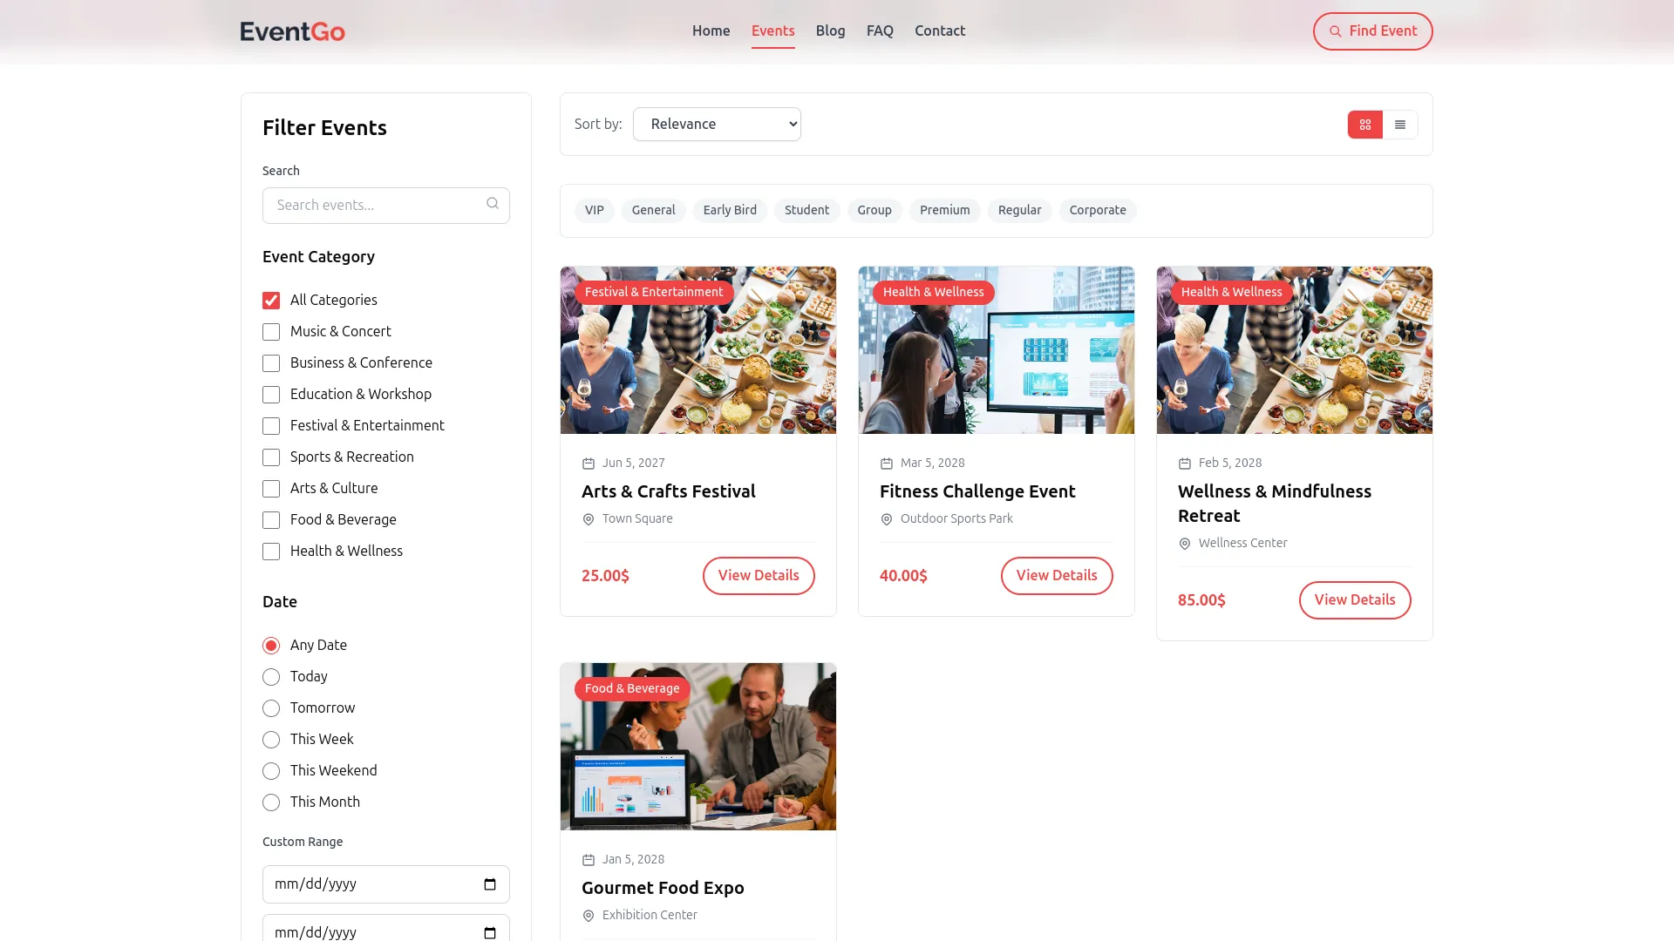Viewport: 1674px width, 941px height.
Task: Click the Festival & Entertainment badge on card
Action: click(654, 293)
